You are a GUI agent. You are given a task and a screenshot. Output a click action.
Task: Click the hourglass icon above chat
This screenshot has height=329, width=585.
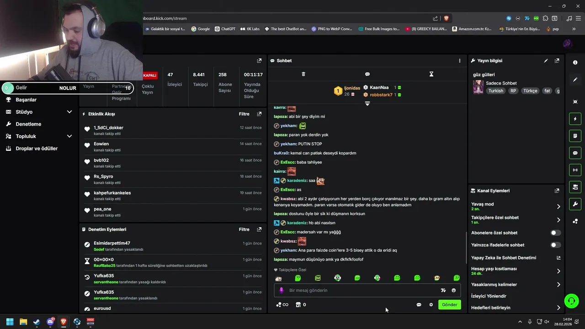click(431, 74)
